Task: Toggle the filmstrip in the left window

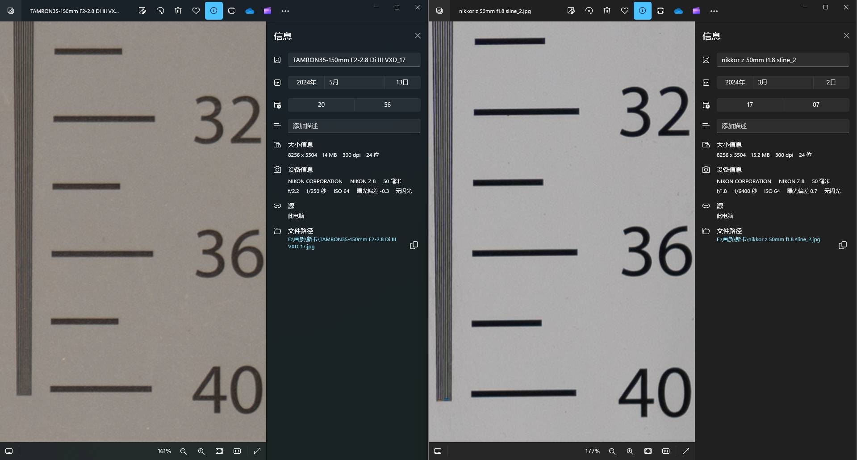Action: tap(9, 451)
